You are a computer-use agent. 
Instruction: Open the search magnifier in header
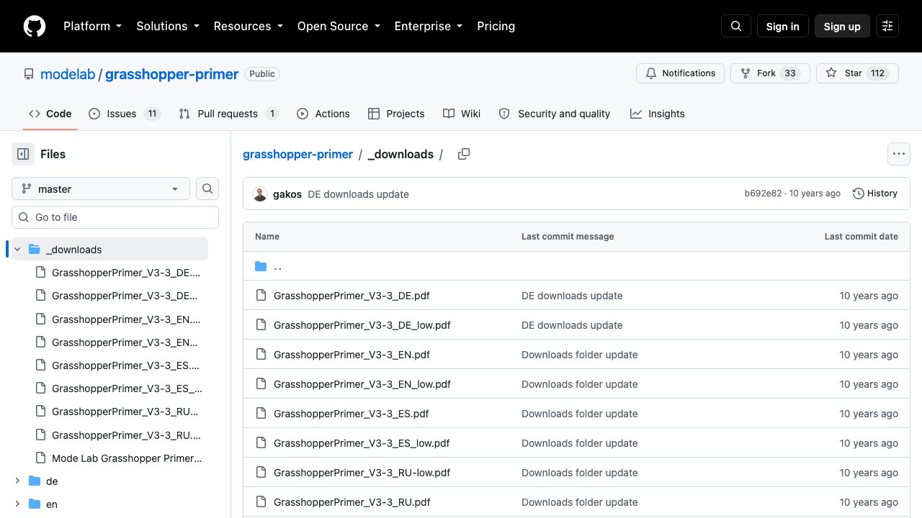click(x=736, y=26)
